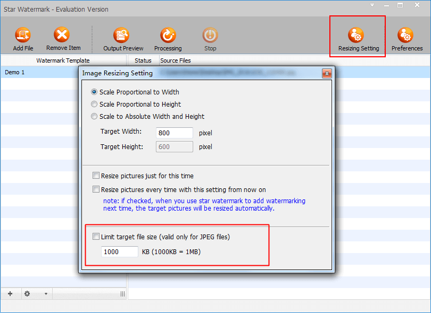Close the Image Resizing Setting dialog

[327, 73]
